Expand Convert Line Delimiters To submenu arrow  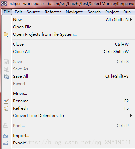(131, 116)
